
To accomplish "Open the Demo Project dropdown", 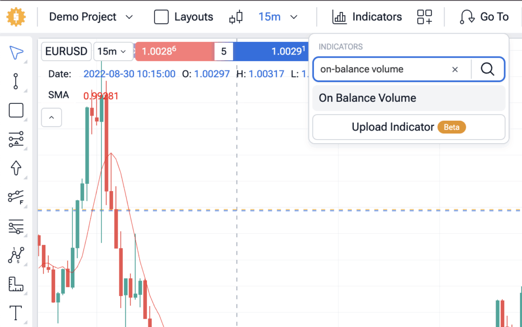I will (91, 17).
